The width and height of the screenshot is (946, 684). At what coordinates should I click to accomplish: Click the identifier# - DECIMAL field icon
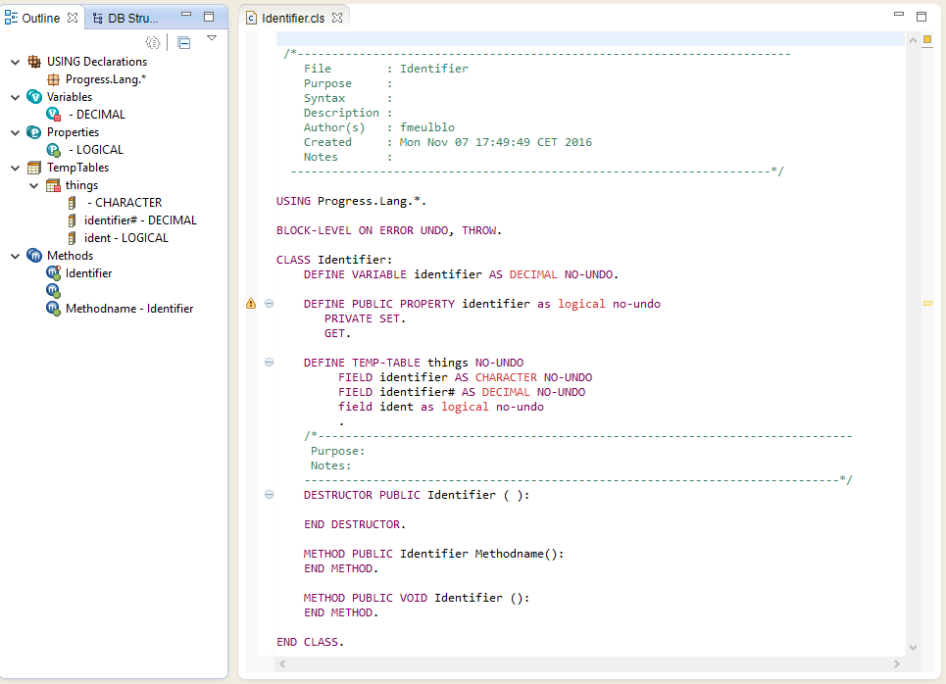click(70, 220)
